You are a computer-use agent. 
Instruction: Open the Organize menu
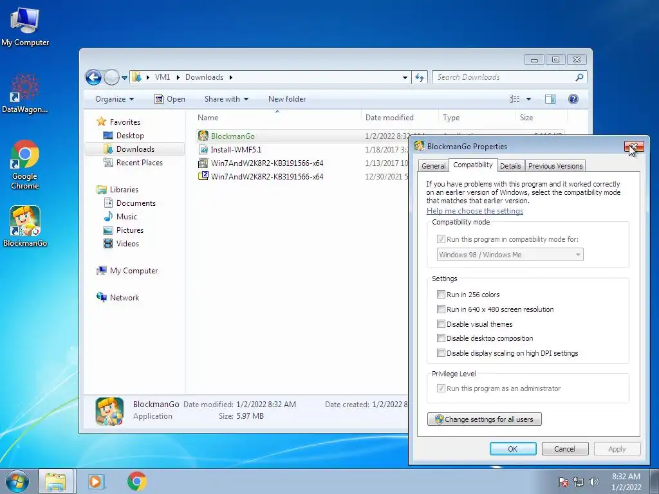115,99
